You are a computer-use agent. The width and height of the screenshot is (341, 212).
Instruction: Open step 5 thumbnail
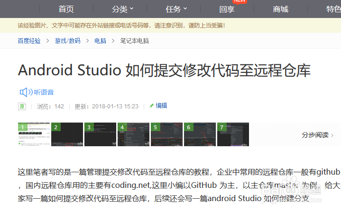pyautogui.click(x=166, y=134)
